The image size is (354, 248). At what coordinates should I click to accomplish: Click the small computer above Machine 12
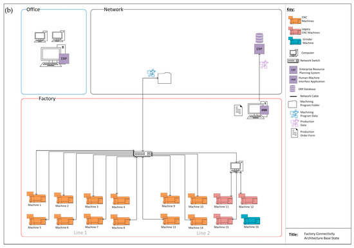click(x=236, y=167)
